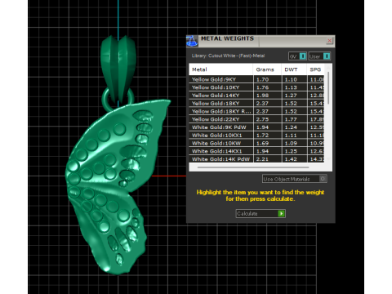Click the Grams column header
392x294 pixels.
coord(267,69)
